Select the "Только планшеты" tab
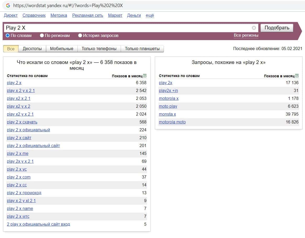The image size is (305, 238). click(x=142, y=49)
